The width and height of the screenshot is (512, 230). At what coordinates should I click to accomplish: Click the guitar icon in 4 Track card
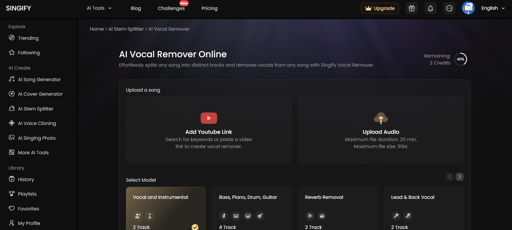(260, 216)
